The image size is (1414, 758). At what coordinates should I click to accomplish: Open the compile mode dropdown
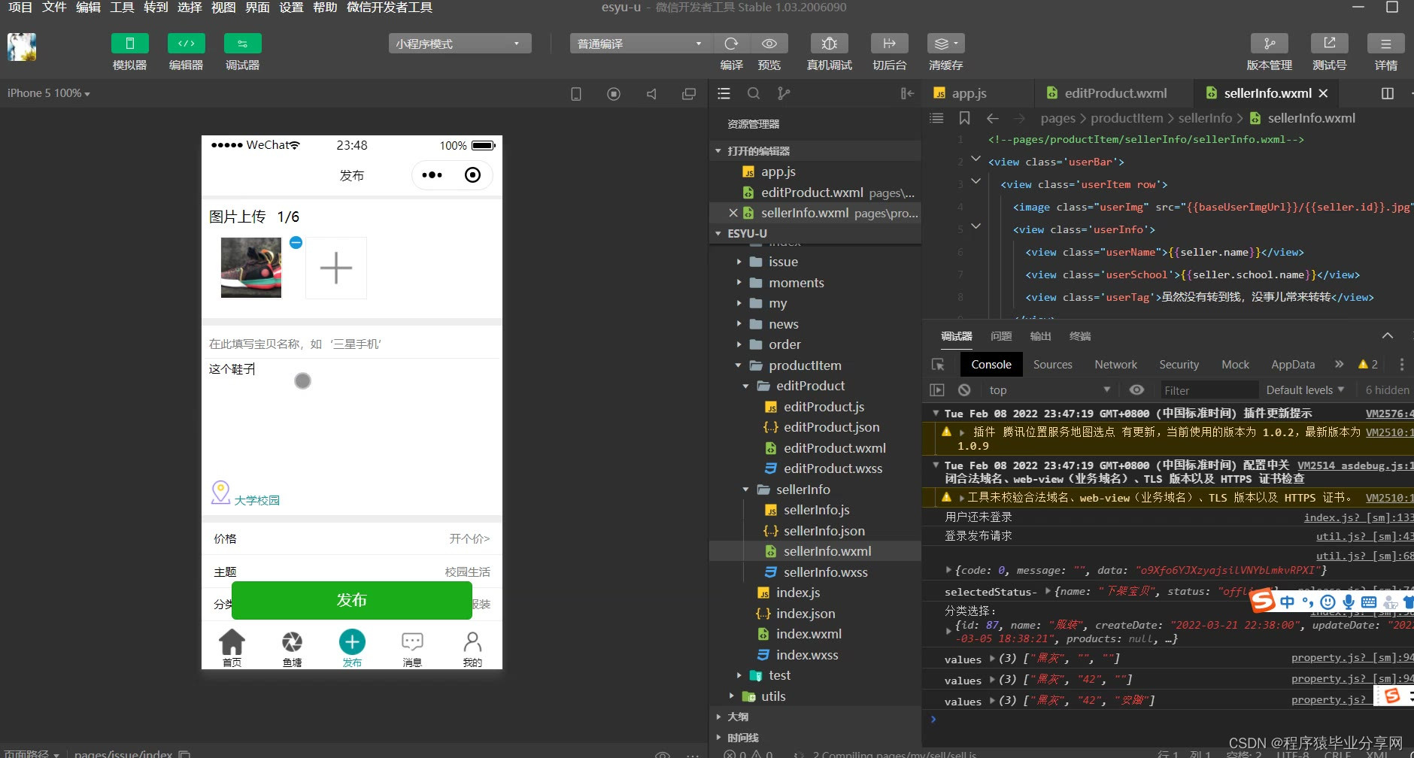click(x=640, y=44)
